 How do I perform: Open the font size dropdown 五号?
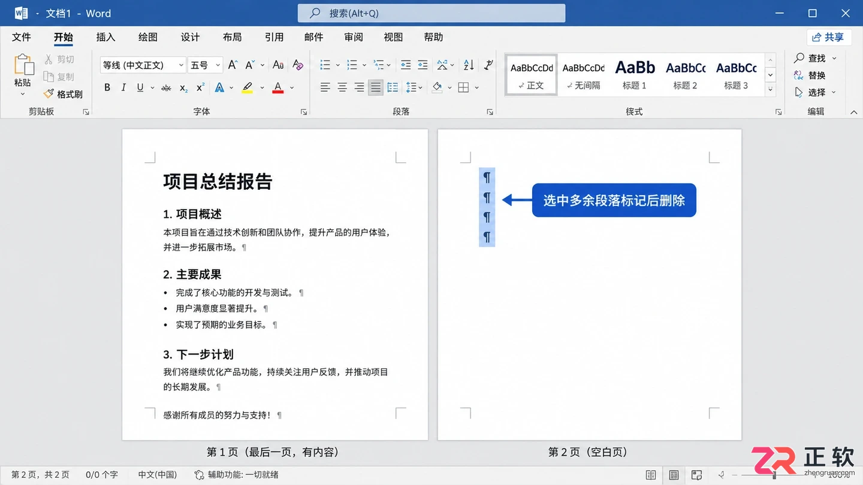(218, 65)
